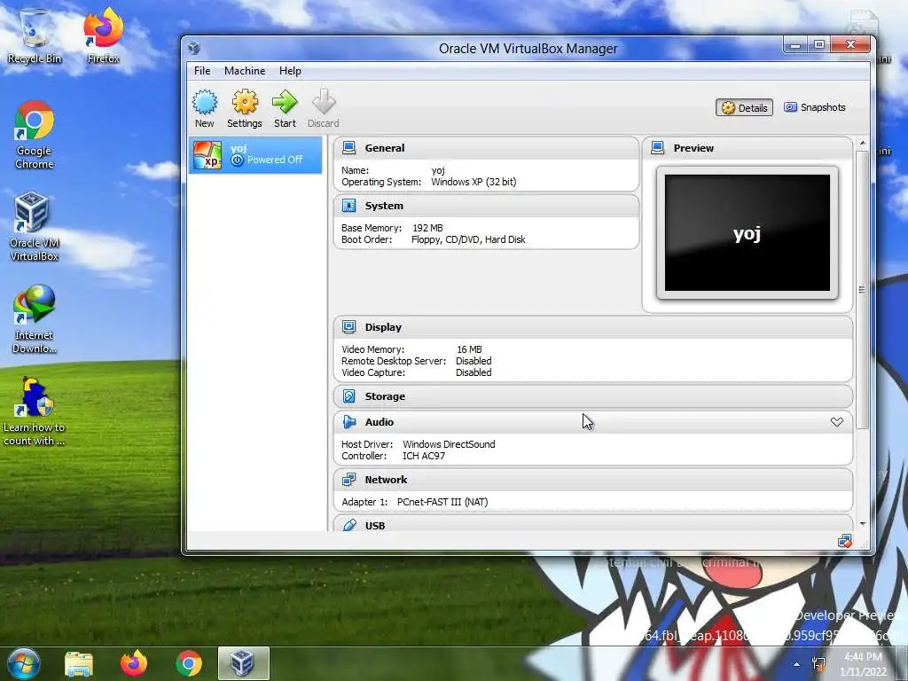908x681 pixels.
Task: Click the USB section header title
Action: click(x=375, y=526)
